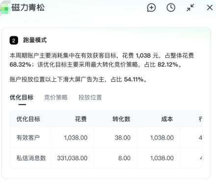Image resolution: width=216 pixels, height=185 pixels.
Task: Switch to the 投放位置 tab
Action: [x=90, y=97]
